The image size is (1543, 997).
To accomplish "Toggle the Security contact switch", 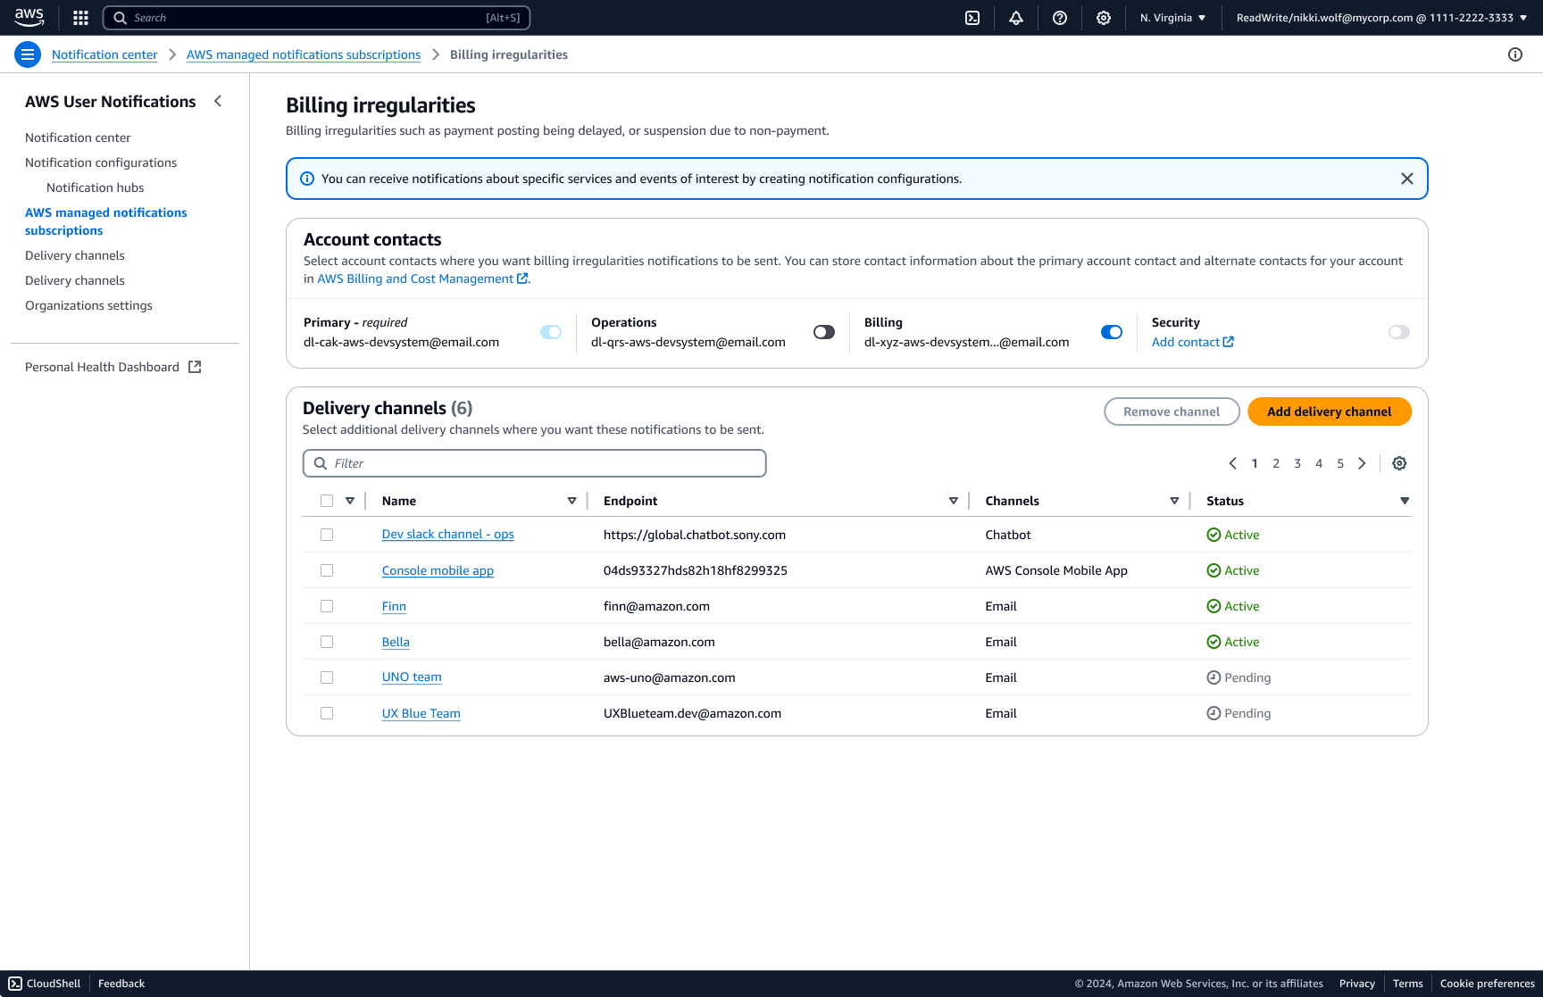I will (1399, 332).
